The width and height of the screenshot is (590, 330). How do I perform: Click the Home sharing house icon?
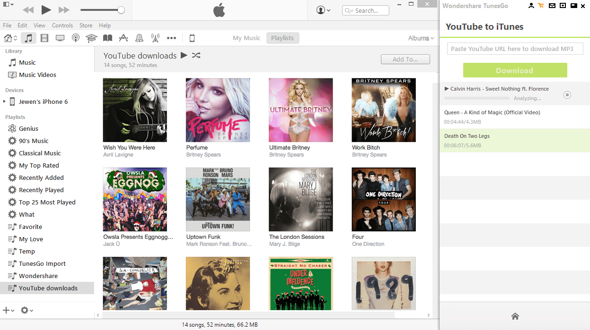click(8, 38)
